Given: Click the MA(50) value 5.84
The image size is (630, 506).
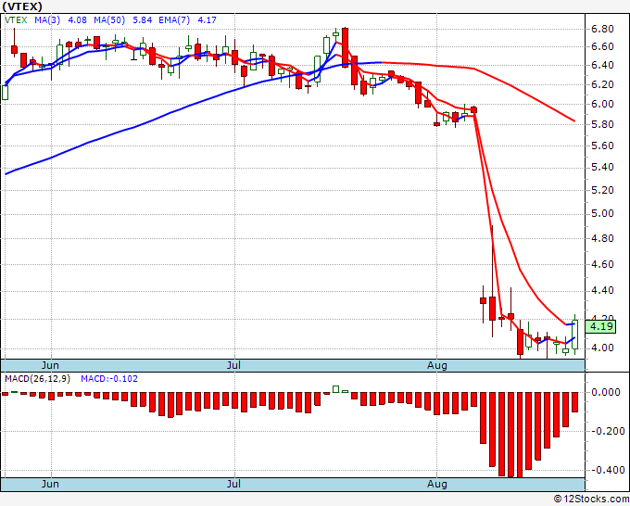Looking at the screenshot, I should tap(143, 19).
